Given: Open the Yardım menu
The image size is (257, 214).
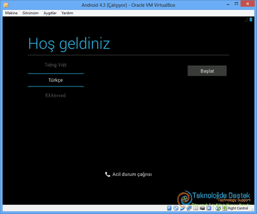Looking at the screenshot, I should pyautogui.click(x=67, y=13).
